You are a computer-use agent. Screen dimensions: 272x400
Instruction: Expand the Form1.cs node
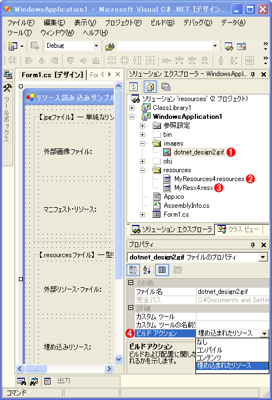tap(142, 215)
